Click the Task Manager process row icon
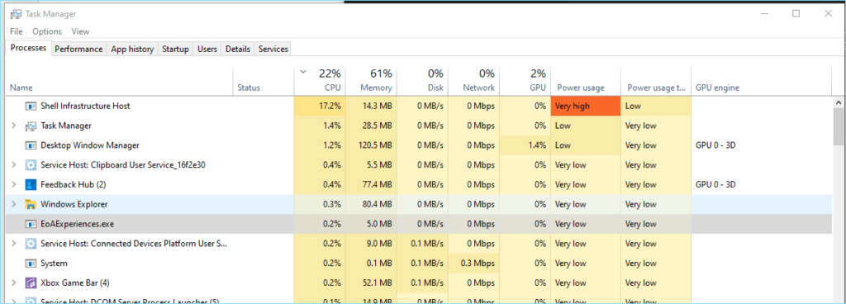The image size is (846, 304). pos(31,126)
